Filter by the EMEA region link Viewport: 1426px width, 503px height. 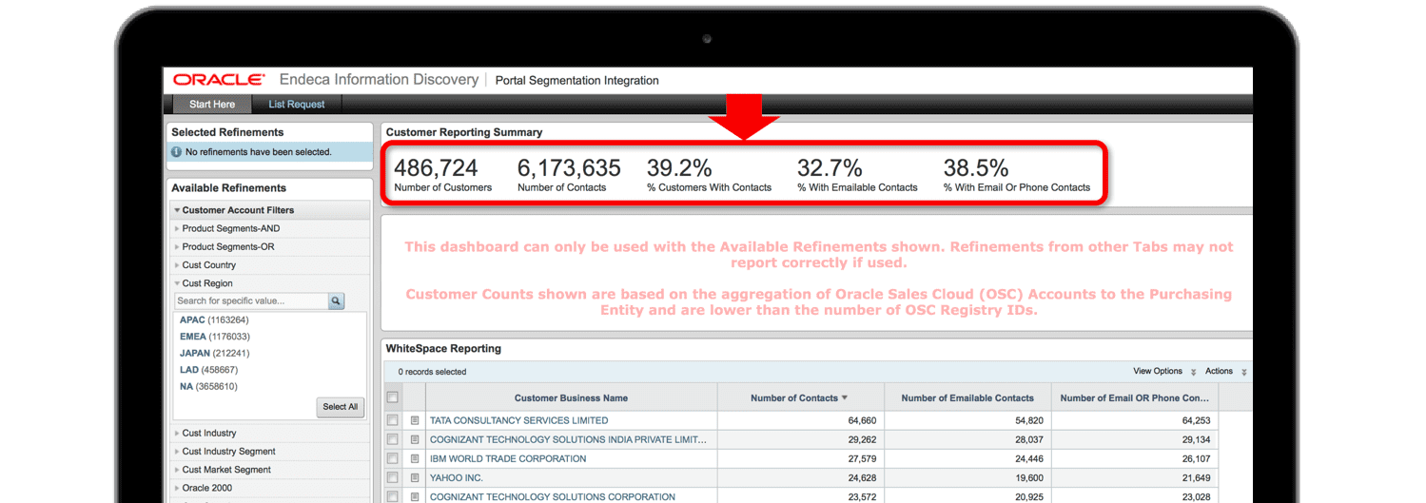click(192, 337)
